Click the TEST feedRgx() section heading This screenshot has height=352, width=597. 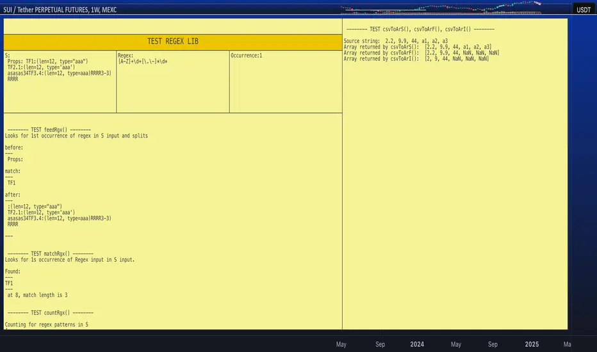tap(54, 129)
